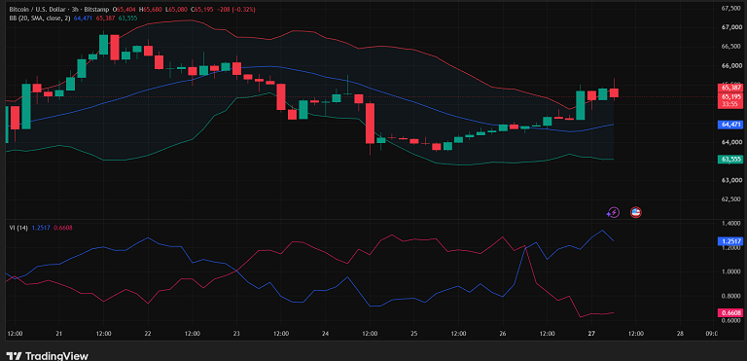The image size is (747, 361).
Task: Click the 0.8000 VI axis label
Action: click(730, 296)
